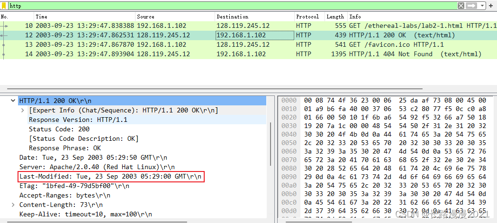Click the http display filter field

(232, 6)
